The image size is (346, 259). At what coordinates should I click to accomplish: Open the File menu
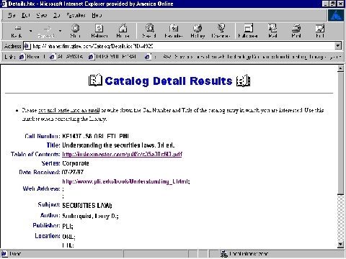(x=12, y=15)
